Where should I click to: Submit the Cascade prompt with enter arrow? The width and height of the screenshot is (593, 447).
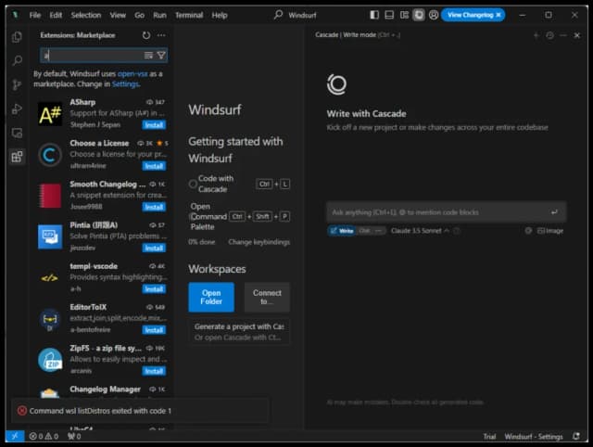554,212
